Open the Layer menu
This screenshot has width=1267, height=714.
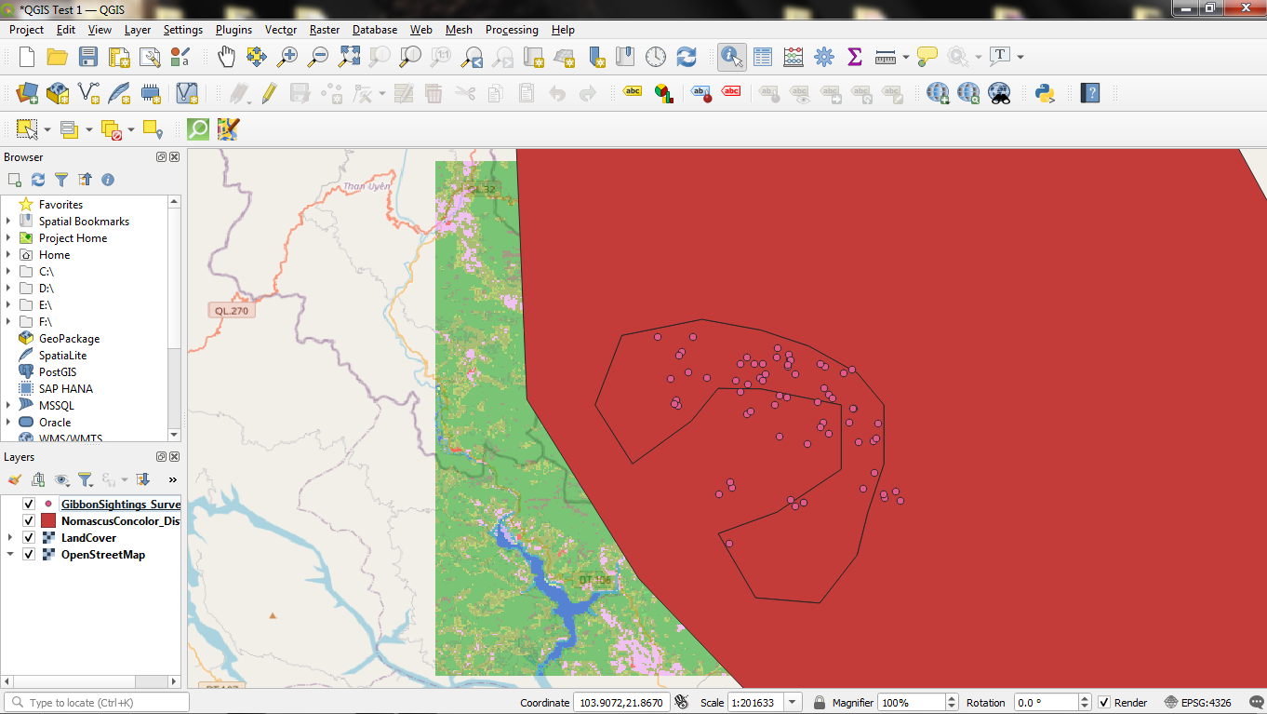coord(138,30)
